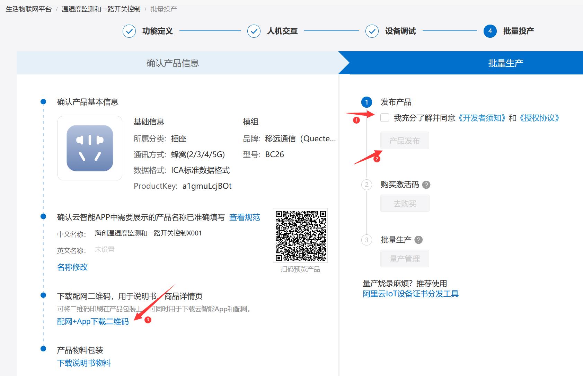Click the 未设置 English name value
The image size is (583, 376).
click(105, 249)
